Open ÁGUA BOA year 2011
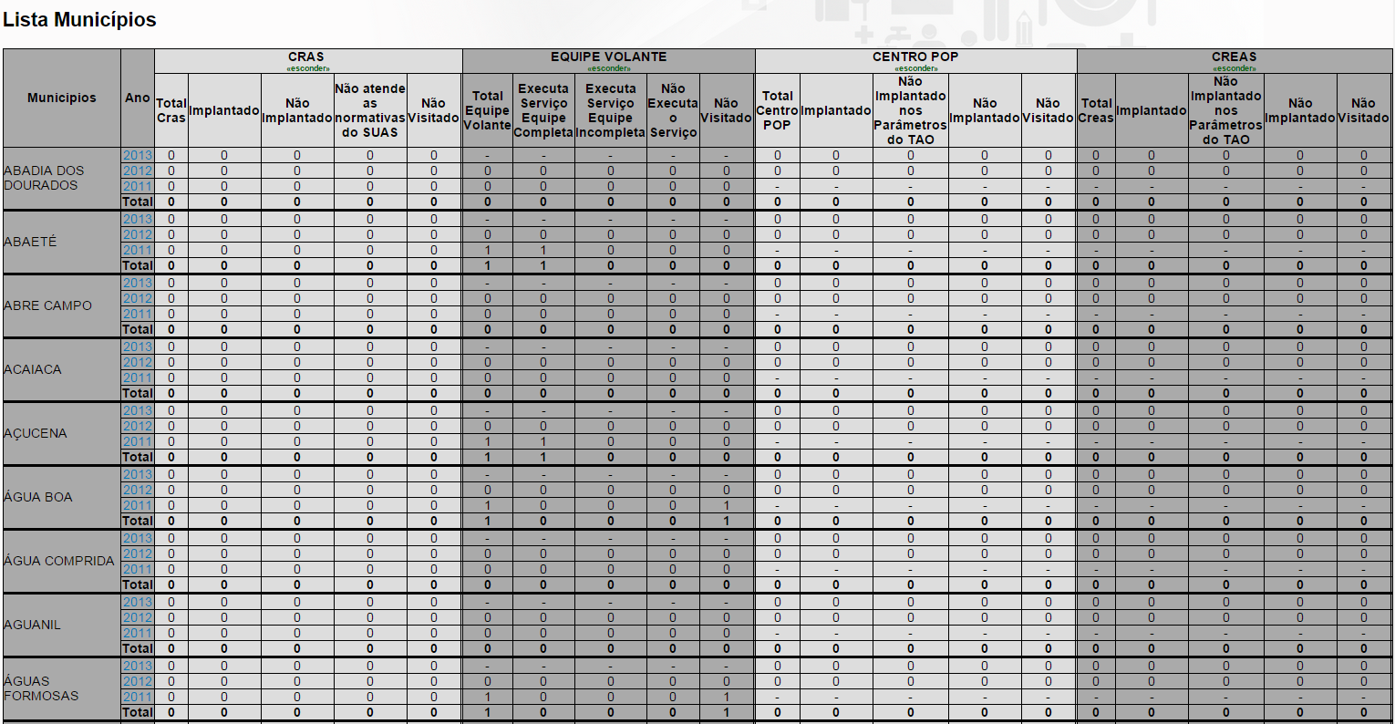The width and height of the screenshot is (1395, 724). click(138, 506)
